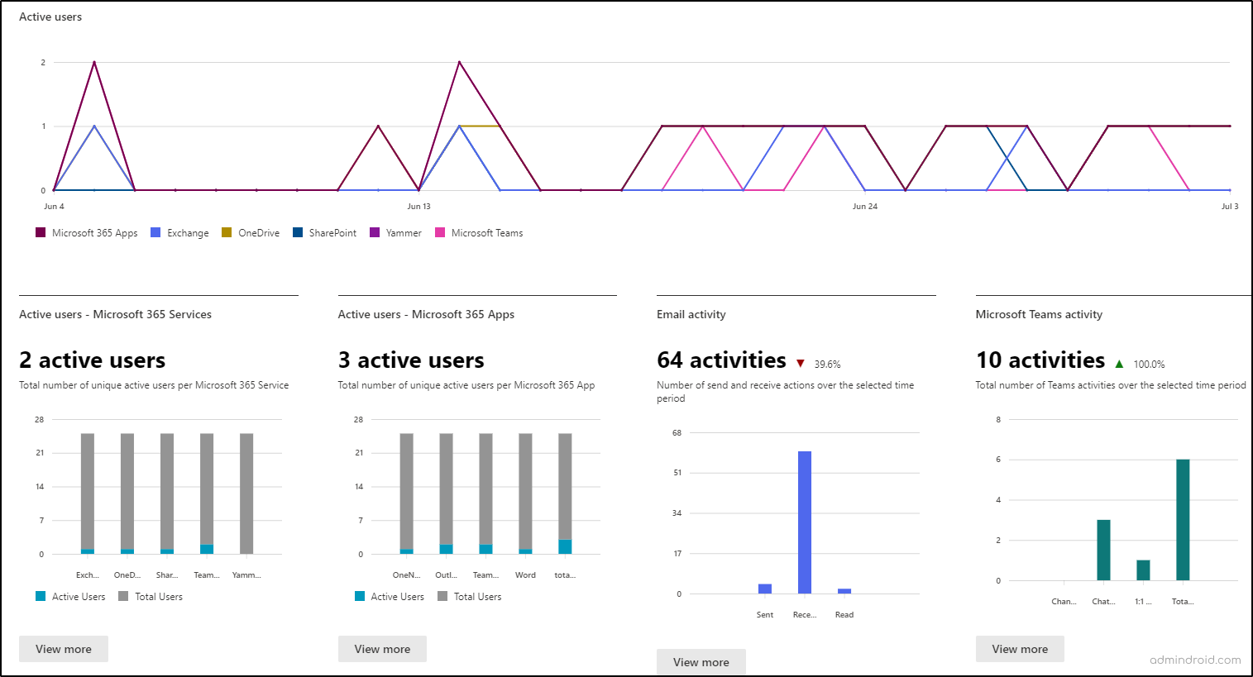This screenshot has height=677, width=1253.
Task: Click the Exchange legend color swatch
Action: [x=156, y=232]
